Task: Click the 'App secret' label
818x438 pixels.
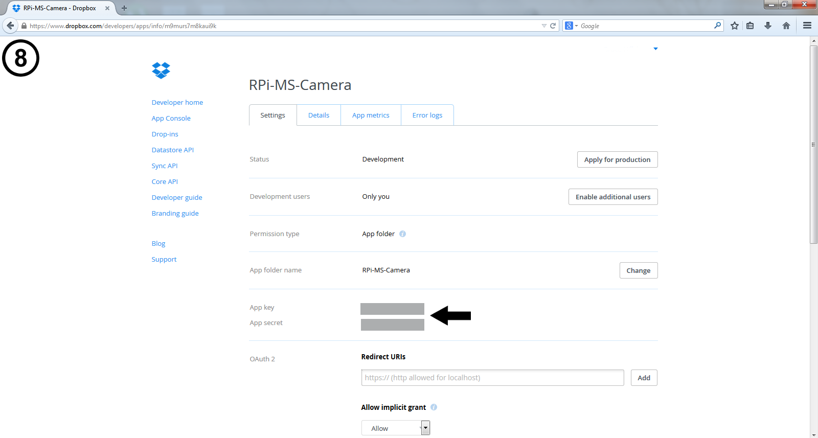Action: pos(266,323)
